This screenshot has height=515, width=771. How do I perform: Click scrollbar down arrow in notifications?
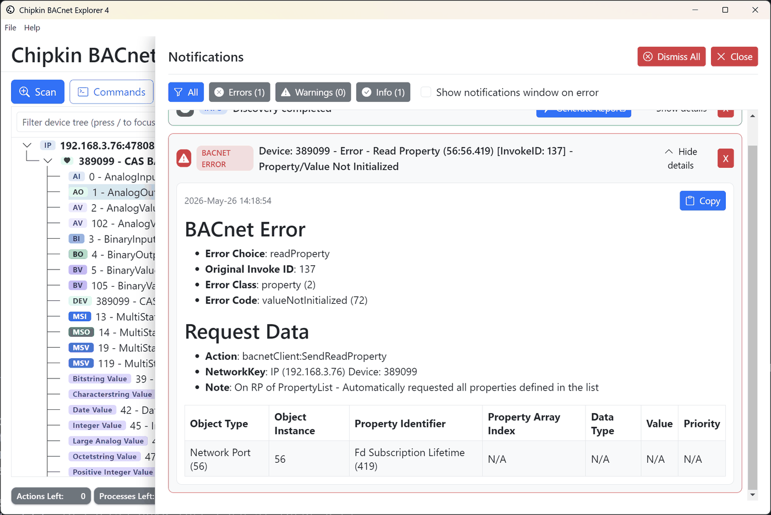click(x=752, y=495)
